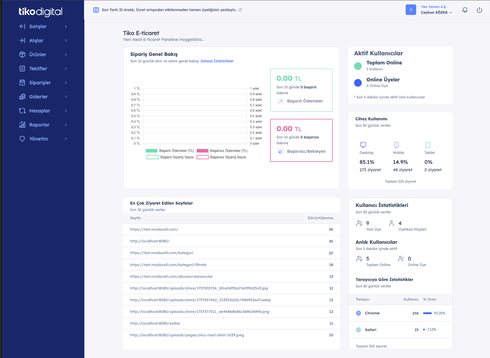Click the Ürünler box icon
This screenshot has width=490, height=358.
point(22,54)
